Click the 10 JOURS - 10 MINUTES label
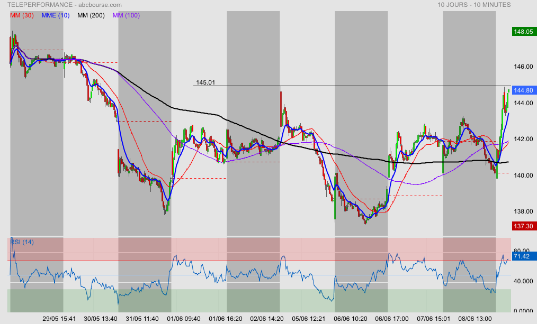The image size is (537, 324). [474, 5]
